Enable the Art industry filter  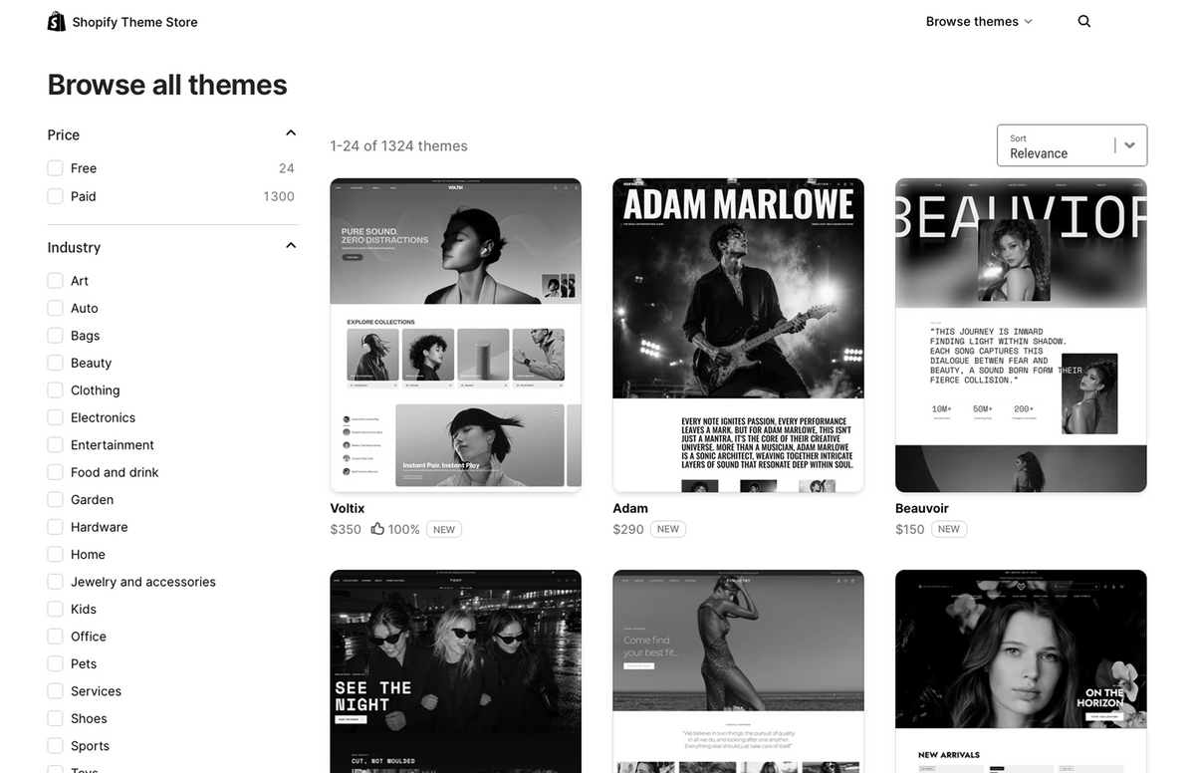coord(56,281)
